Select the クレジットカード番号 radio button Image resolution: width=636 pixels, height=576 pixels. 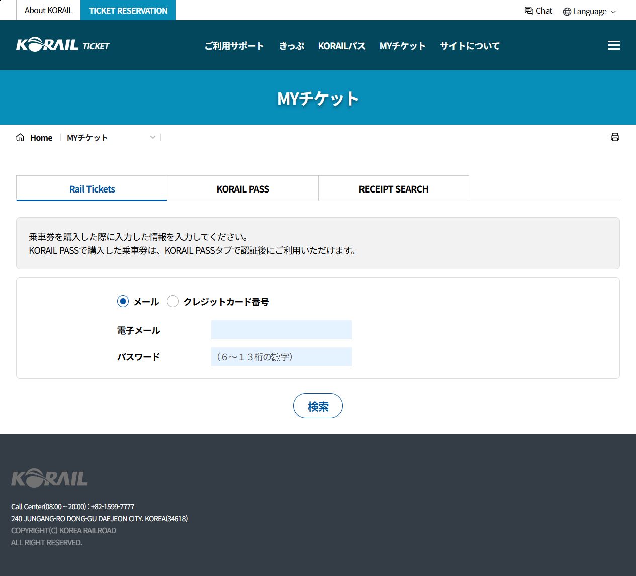tap(173, 301)
